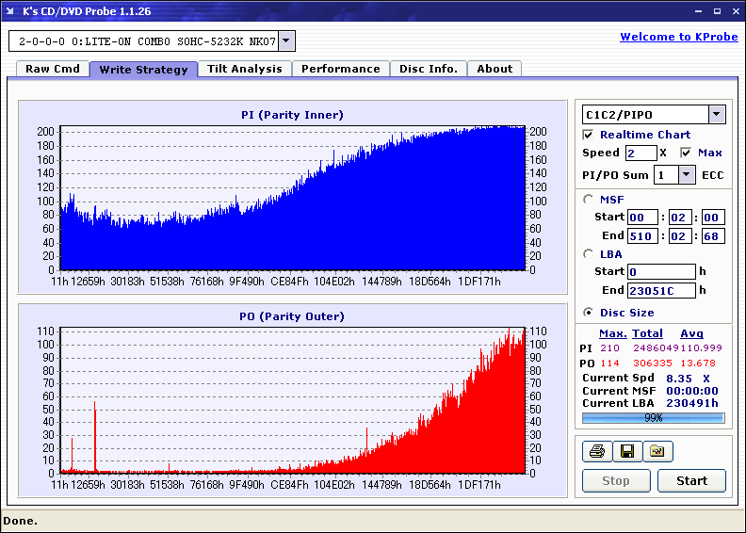Switch to the About tab
This screenshot has width=746, height=533.
pyautogui.click(x=495, y=69)
